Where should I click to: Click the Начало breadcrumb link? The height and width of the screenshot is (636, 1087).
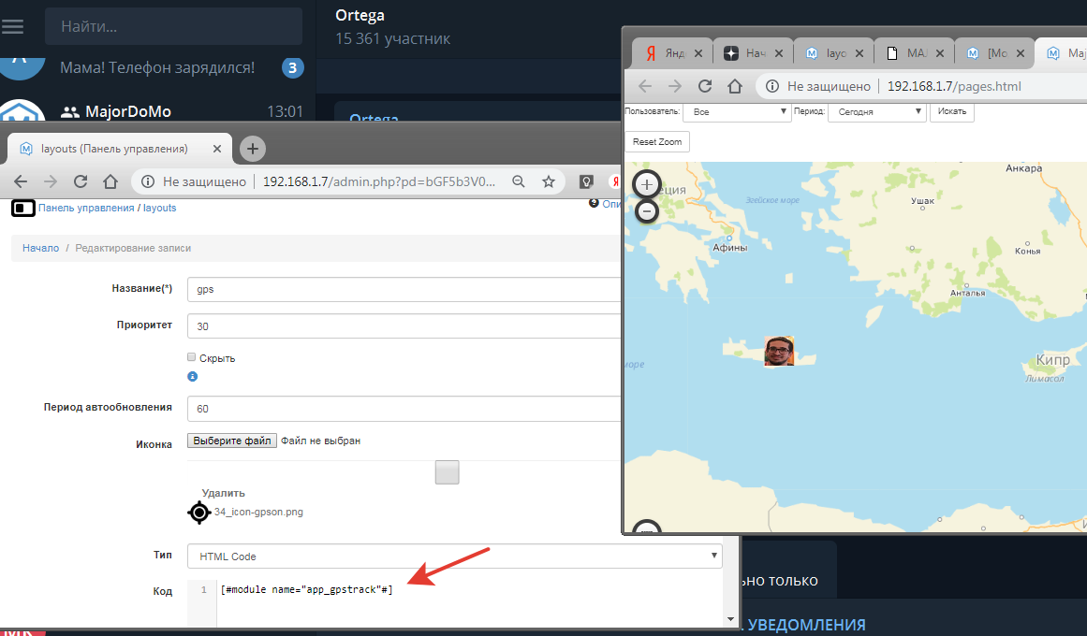40,248
